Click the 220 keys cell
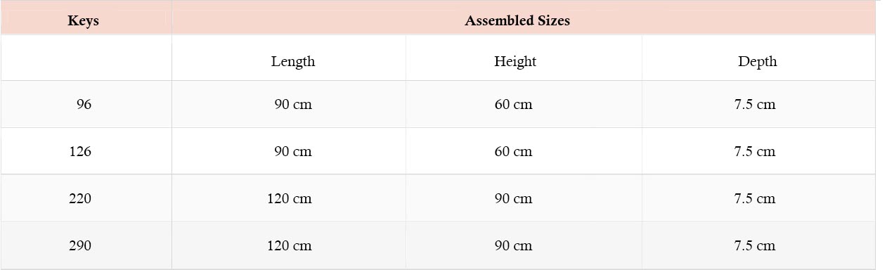887x270 pixels. 86,198
